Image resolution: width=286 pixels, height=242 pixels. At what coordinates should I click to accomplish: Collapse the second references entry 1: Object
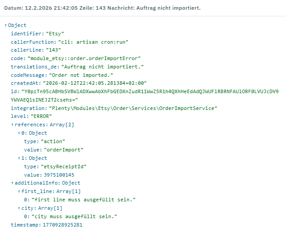tap(19, 158)
